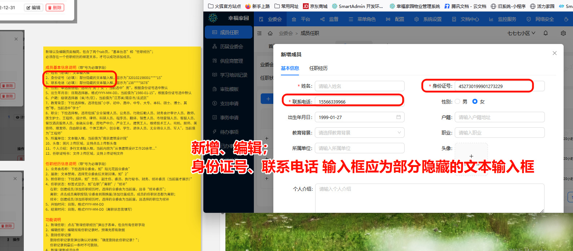Click the notification bell icon
The height and width of the screenshot is (251, 573).
[546, 33]
